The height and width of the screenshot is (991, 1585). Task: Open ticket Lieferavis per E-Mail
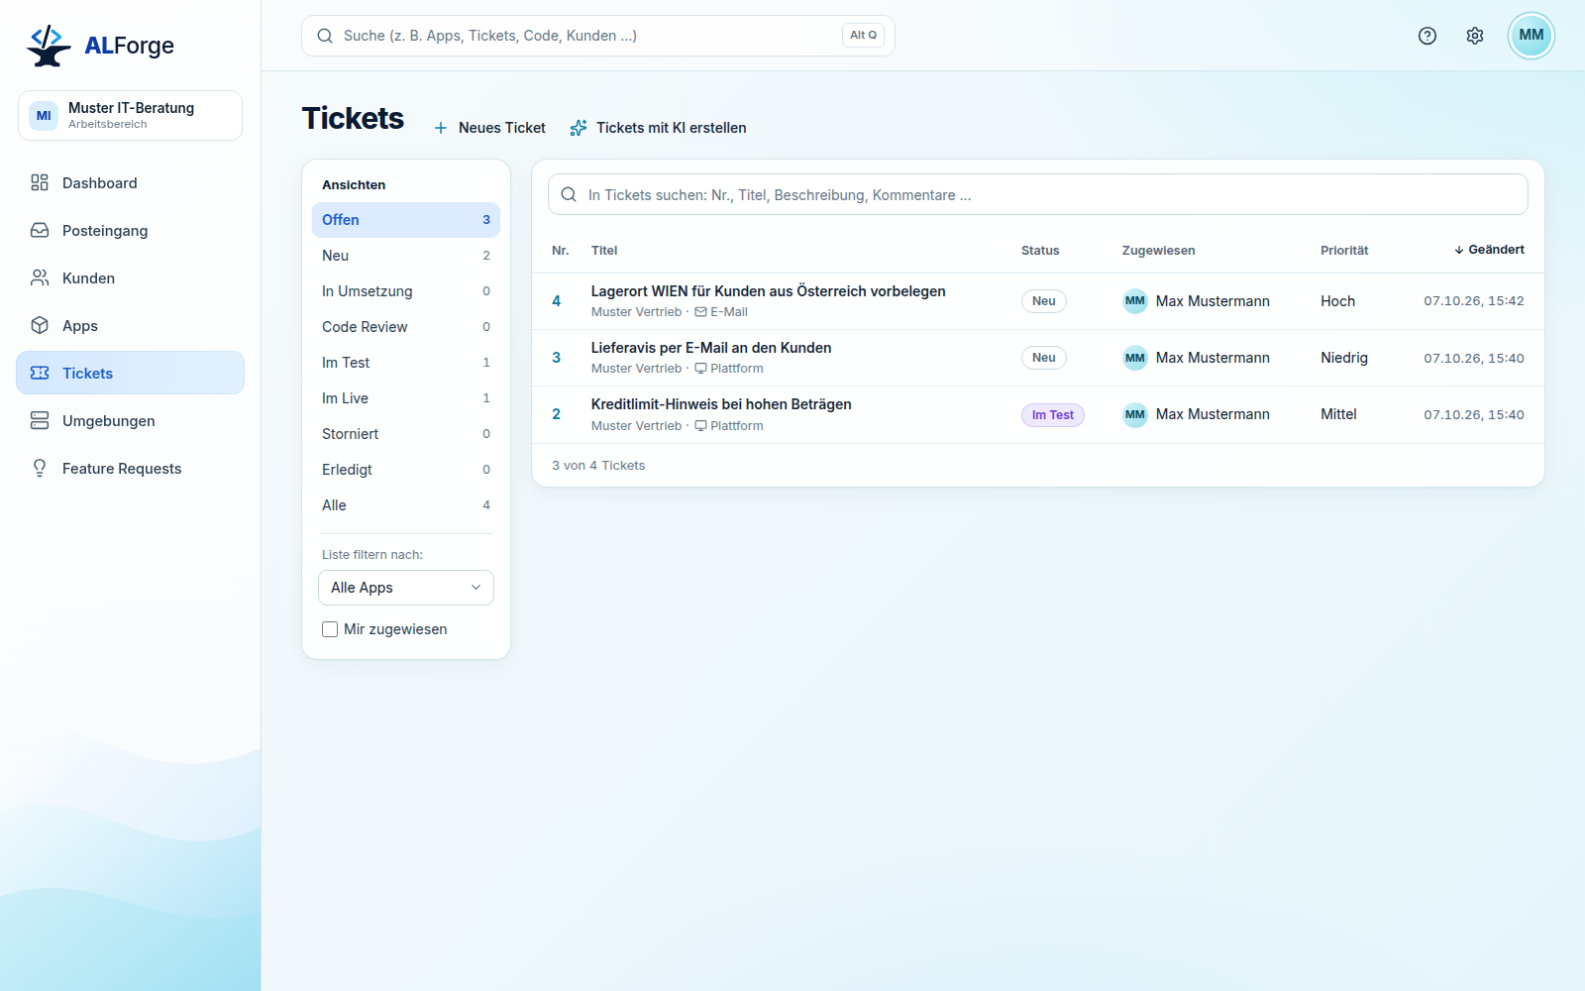(711, 348)
